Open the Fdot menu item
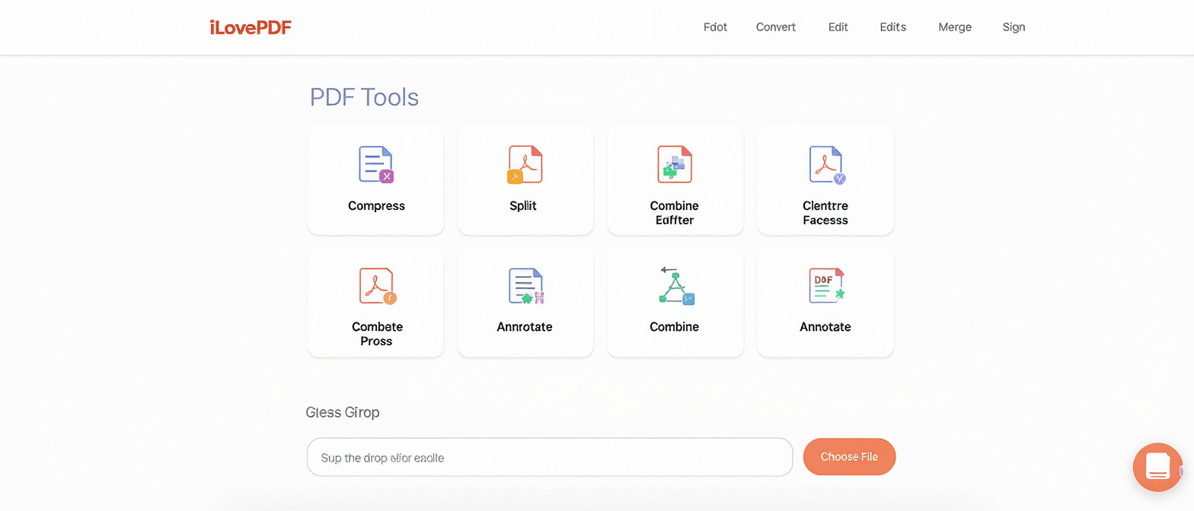Viewport: 1194px width, 511px height. pyautogui.click(x=715, y=27)
